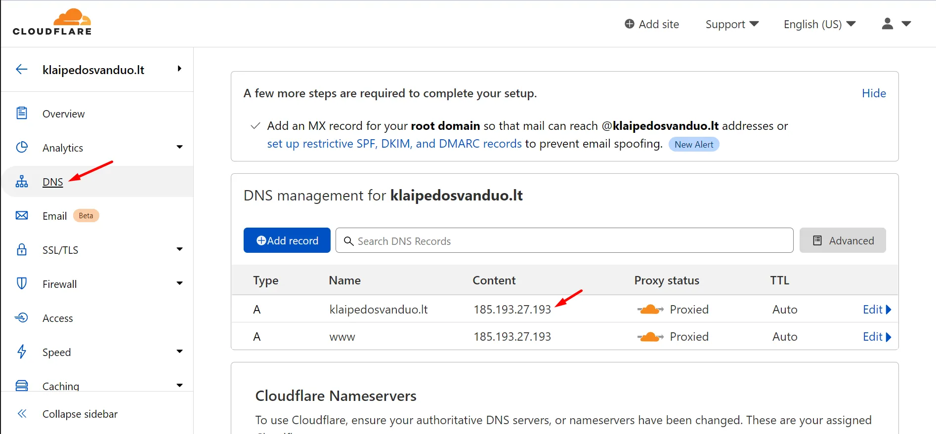Click the TTL column header
Screen dimensions: 936x434
(x=780, y=280)
